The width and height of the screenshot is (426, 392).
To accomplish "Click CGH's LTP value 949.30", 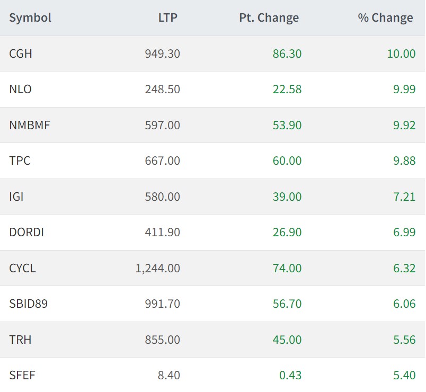I will 162,54.
